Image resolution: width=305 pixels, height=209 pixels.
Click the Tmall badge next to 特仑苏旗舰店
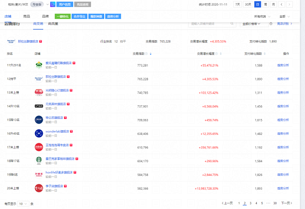click(66, 118)
